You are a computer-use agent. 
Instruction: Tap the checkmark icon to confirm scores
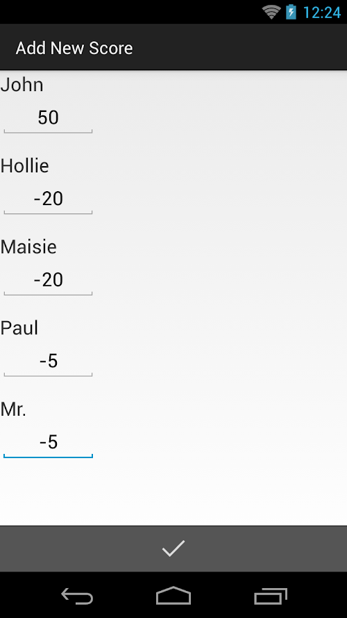coord(173,548)
